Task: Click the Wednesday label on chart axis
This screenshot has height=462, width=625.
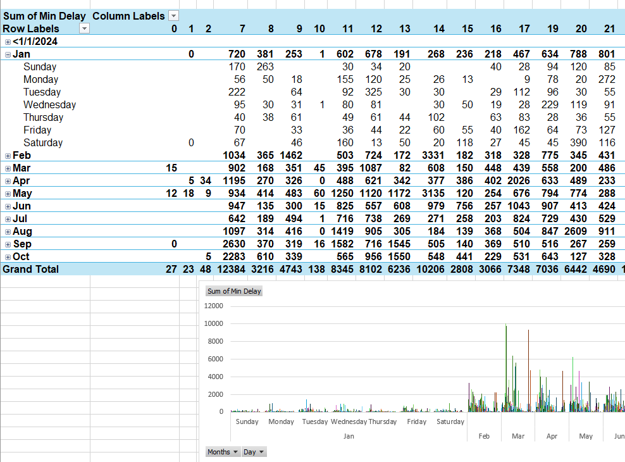Action: point(349,421)
